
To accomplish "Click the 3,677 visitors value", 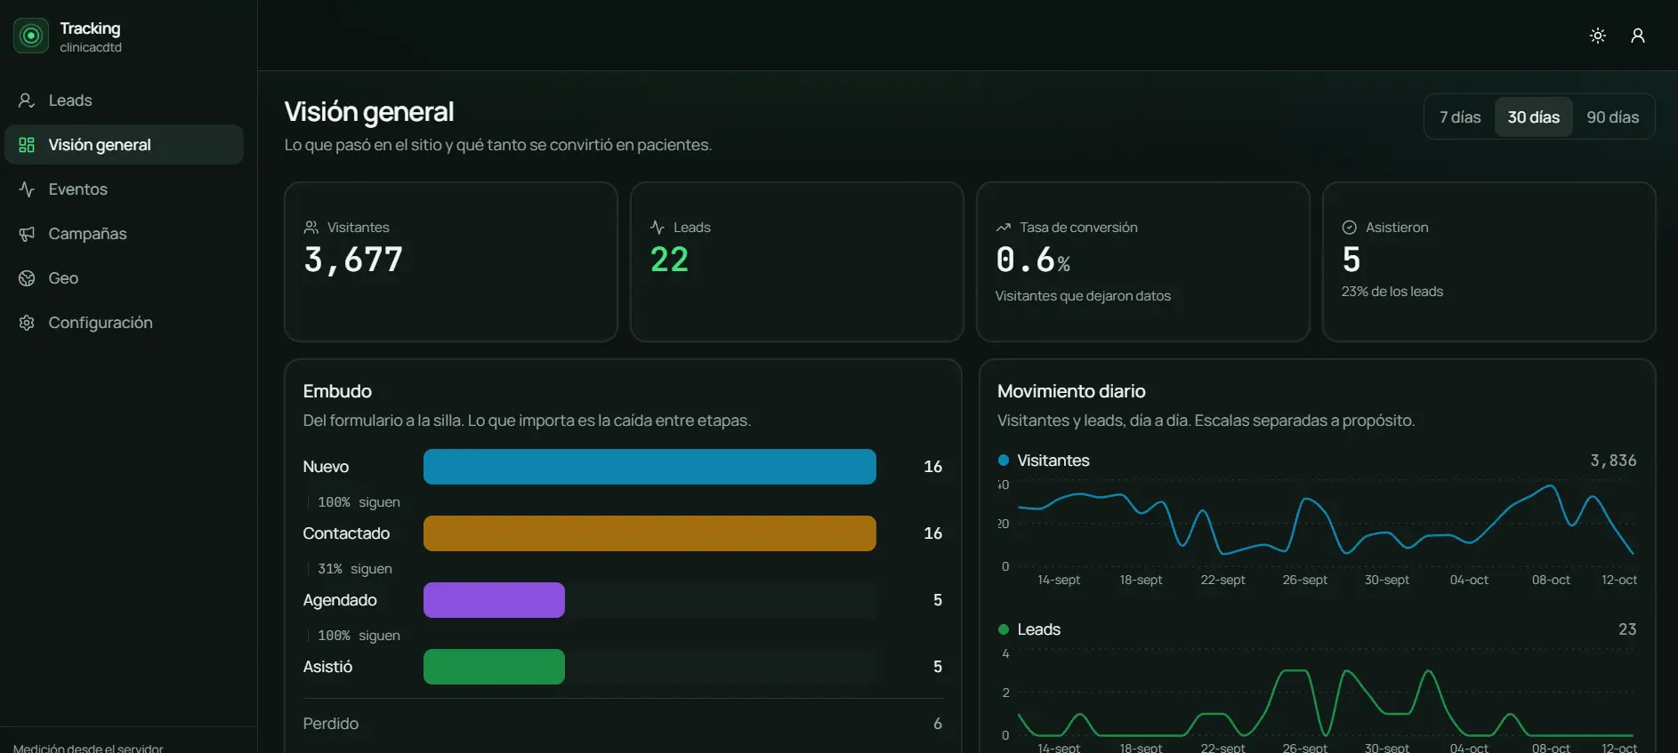I will 353,260.
